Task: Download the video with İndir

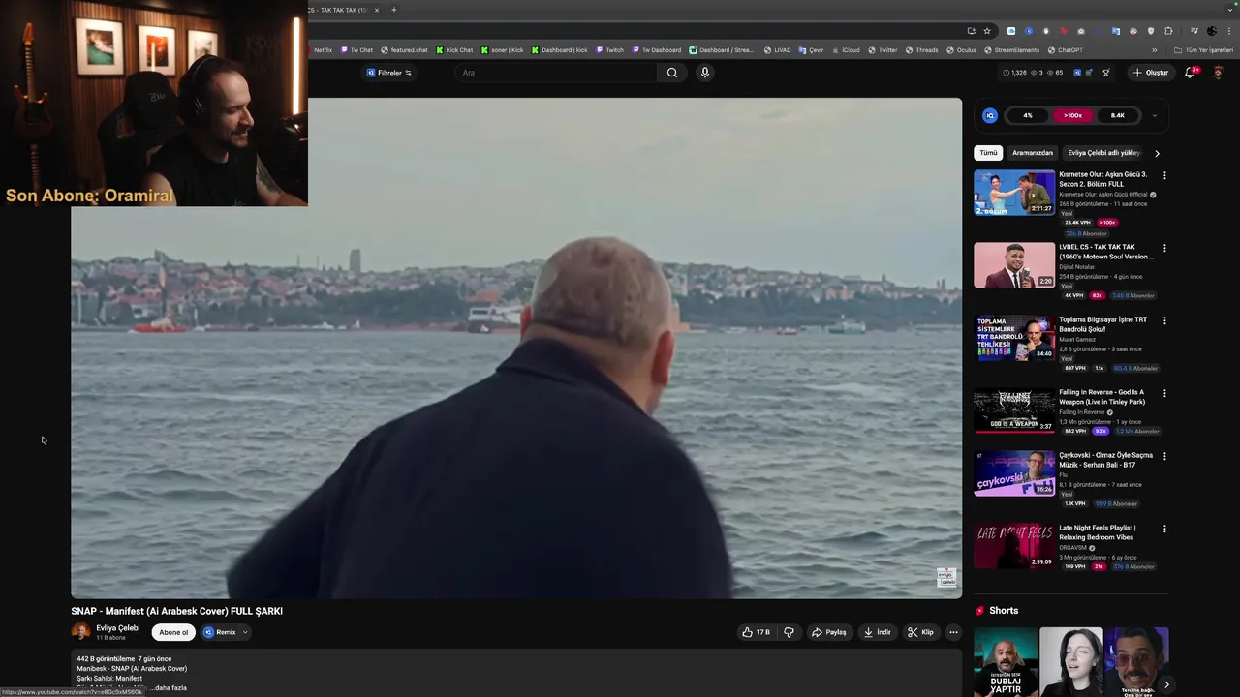Action: coord(878,632)
